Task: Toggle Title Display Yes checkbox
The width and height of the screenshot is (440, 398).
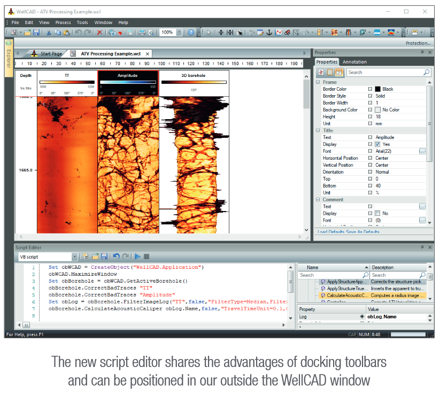Action: [377, 144]
